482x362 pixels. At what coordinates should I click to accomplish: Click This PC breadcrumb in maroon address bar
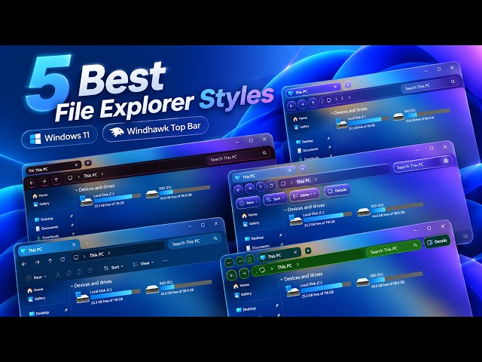click(90, 176)
